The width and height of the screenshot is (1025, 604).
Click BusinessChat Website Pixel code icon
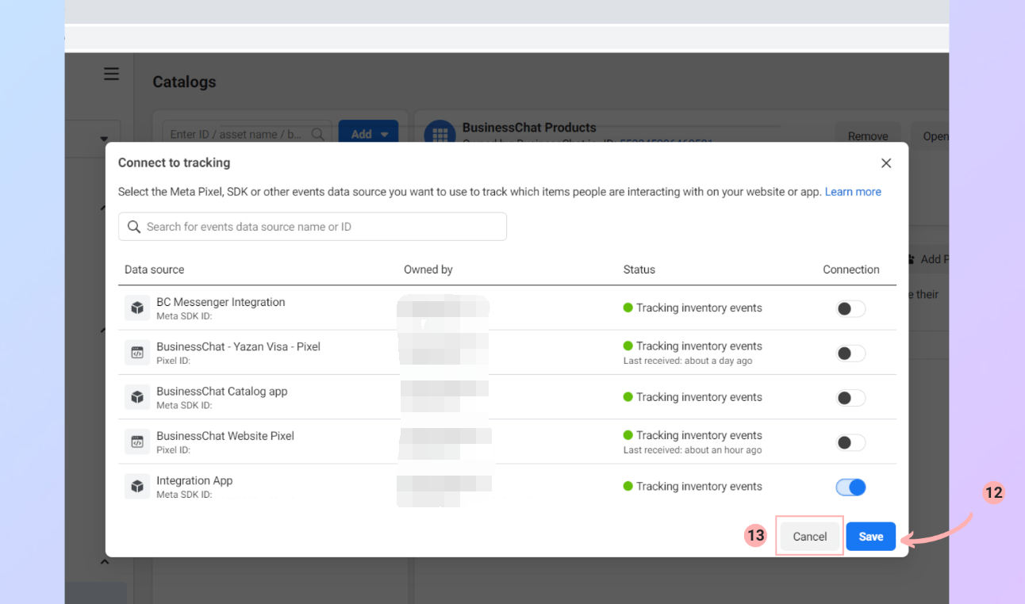click(137, 442)
